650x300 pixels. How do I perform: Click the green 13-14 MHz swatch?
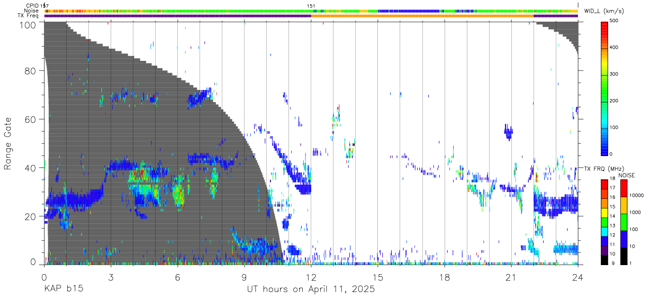(x=604, y=223)
